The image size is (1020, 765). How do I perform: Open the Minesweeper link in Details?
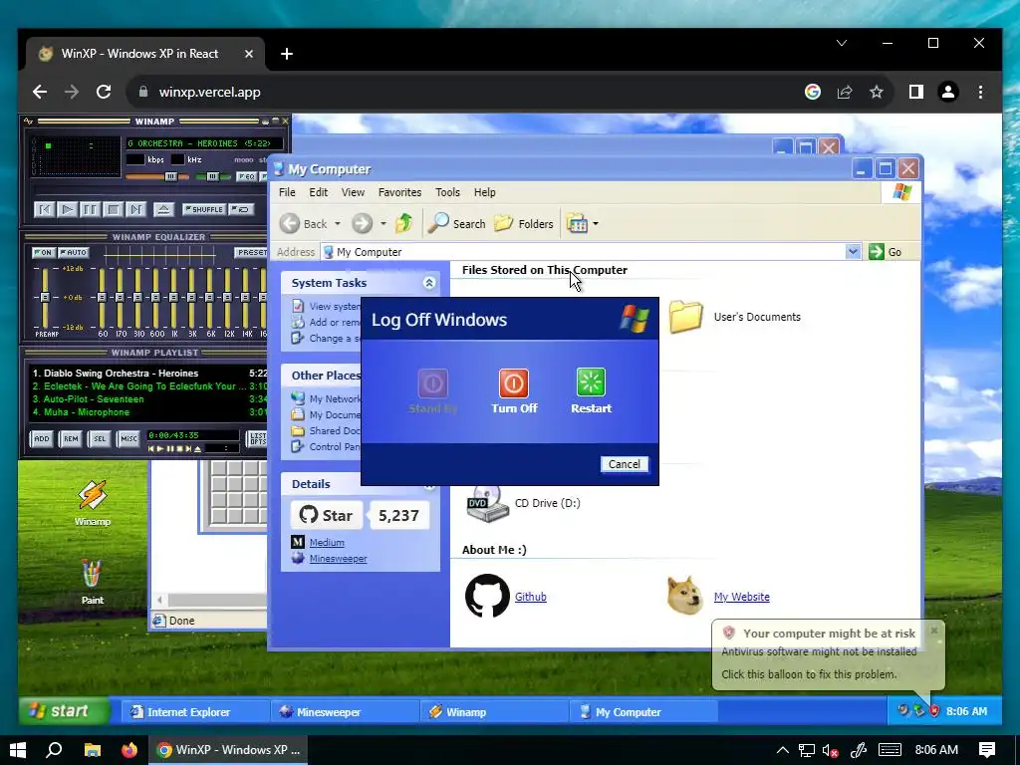(339, 558)
